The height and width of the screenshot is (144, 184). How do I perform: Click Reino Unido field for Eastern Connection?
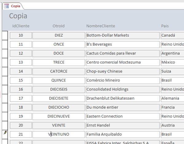pos(172,116)
